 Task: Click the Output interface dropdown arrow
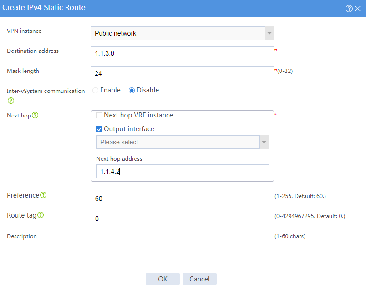click(264, 142)
